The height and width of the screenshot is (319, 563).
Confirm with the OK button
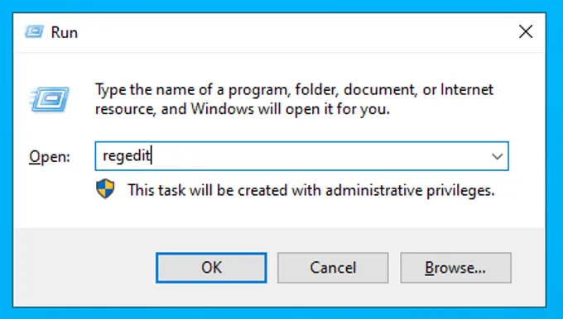[x=211, y=268]
